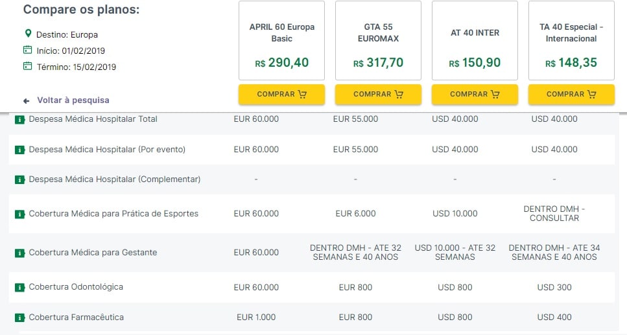Viewport: 627px width, 335px height.
Task: Click the Término: 15/02/2019 text
Action: (77, 67)
